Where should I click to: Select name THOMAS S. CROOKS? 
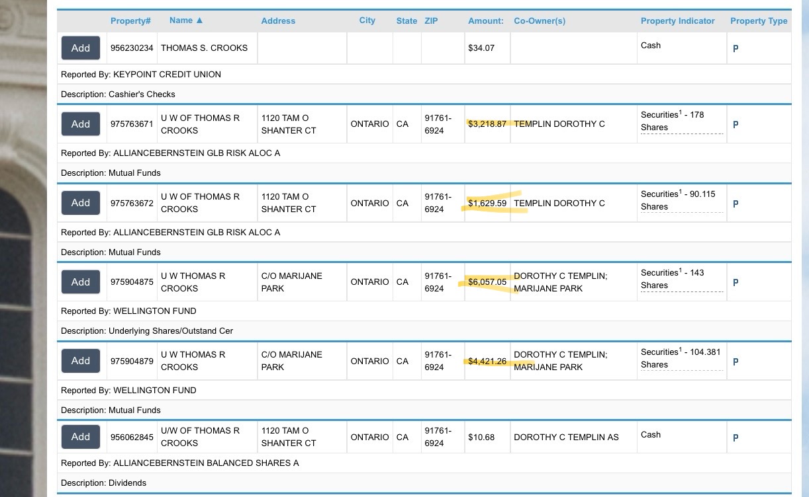pos(204,48)
